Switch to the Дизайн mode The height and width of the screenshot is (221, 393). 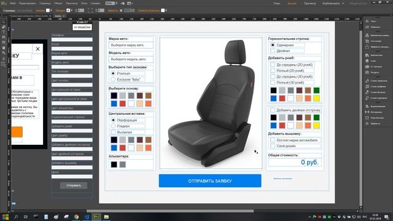tap(292, 4)
